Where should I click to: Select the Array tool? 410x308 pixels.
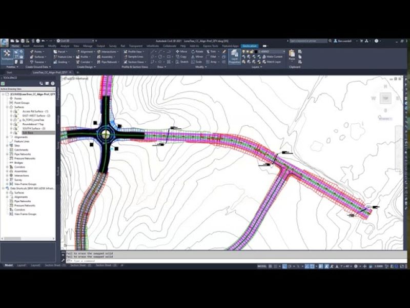[212, 62]
